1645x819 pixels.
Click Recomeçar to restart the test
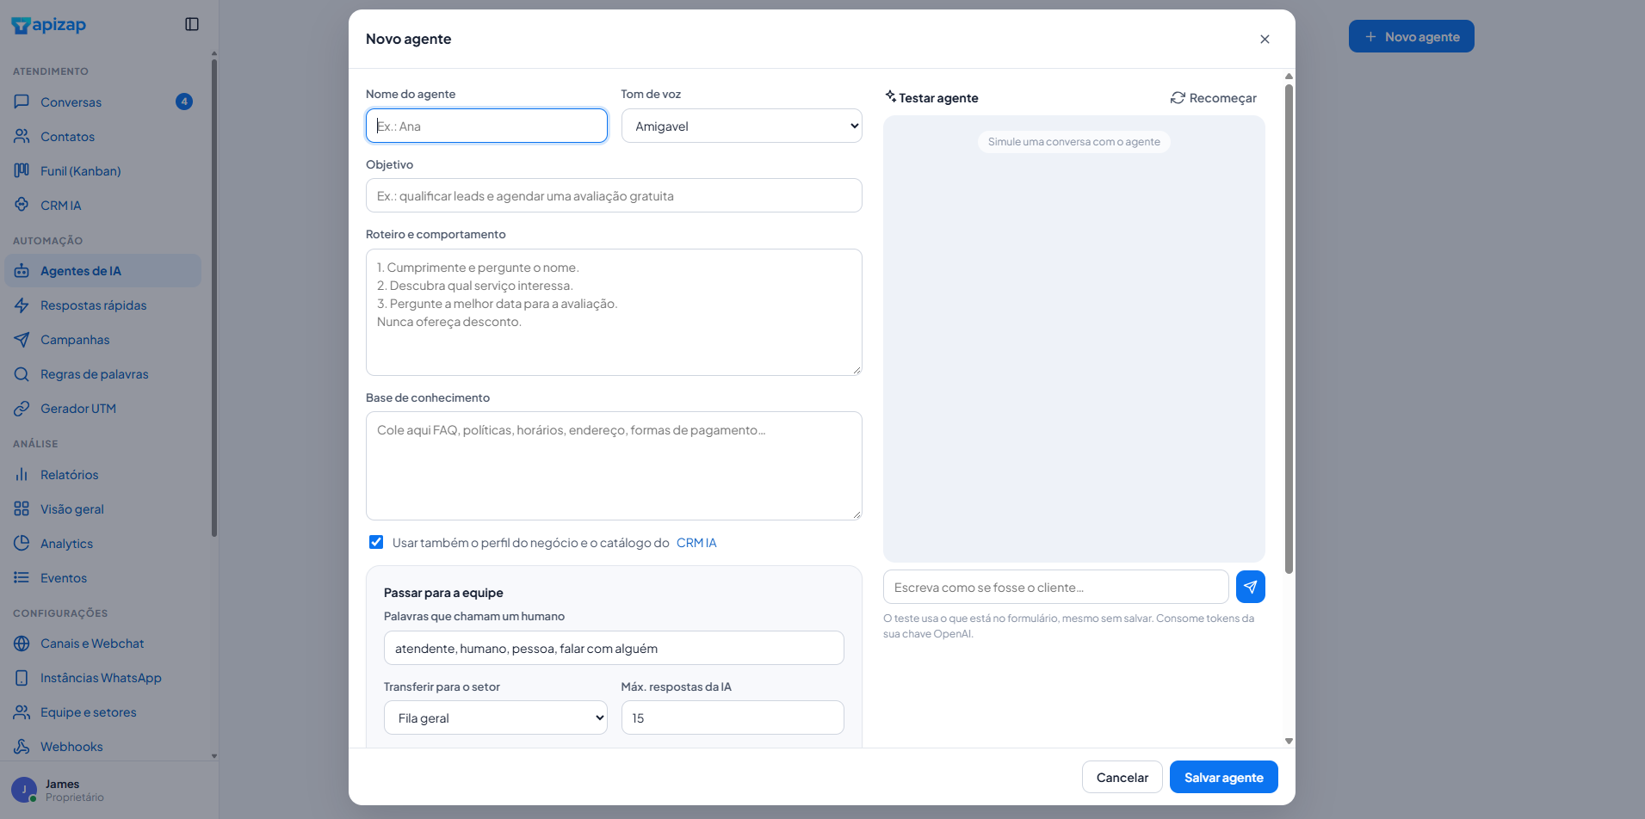coord(1214,98)
